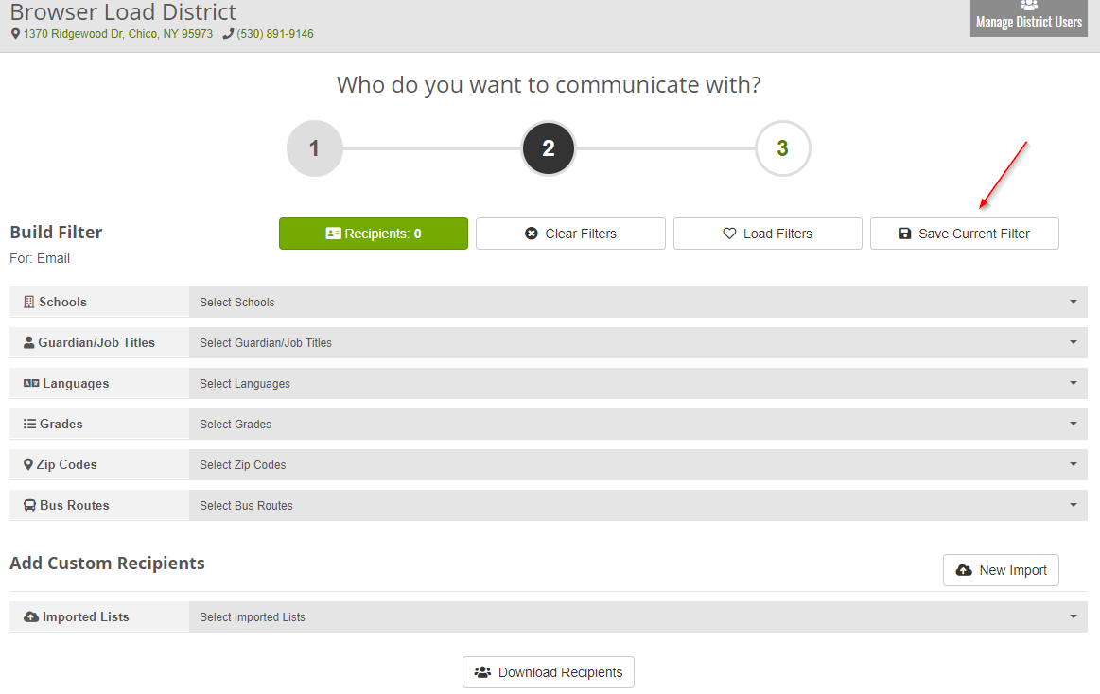Open the Select Zip Codes dropdown
Screen dimensions: 1100x694
click(x=638, y=465)
